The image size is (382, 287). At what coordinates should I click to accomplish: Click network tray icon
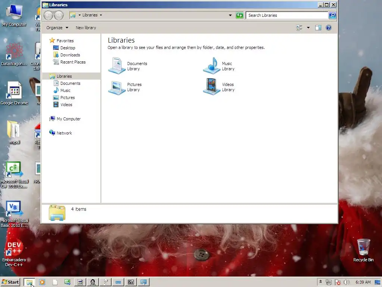[x=328, y=283]
